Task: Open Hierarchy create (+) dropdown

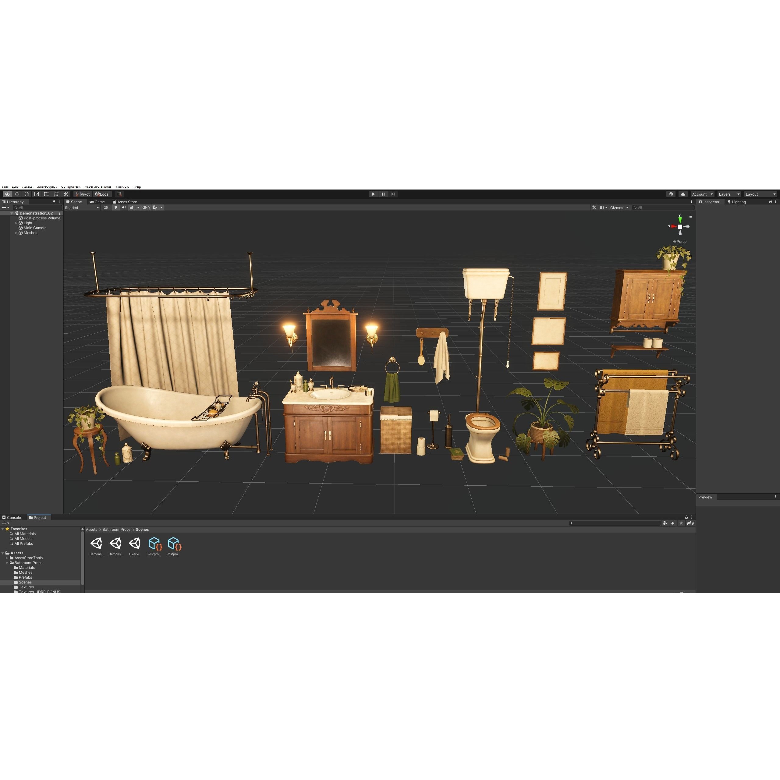Action: tap(6, 207)
